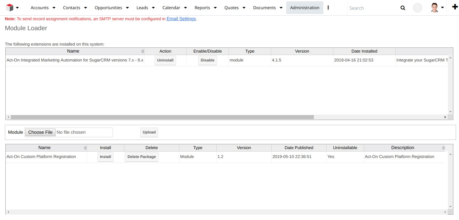The image size is (459, 220).
Task: Open the Quotes module tab
Action: pos(232,8)
